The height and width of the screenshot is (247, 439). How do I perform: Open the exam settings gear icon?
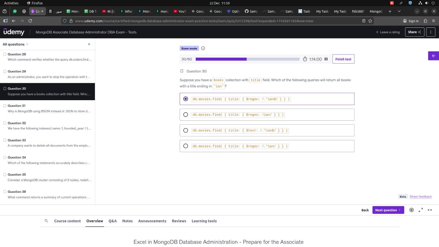(x=412, y=210)
